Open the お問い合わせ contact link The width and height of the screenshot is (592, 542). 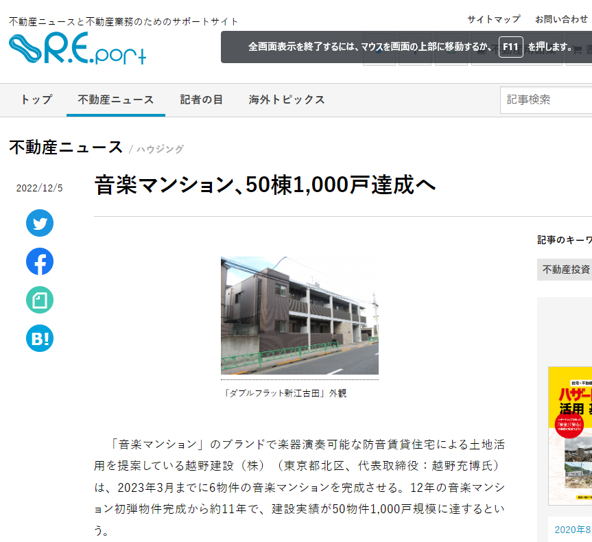click(x=561, y=19)
